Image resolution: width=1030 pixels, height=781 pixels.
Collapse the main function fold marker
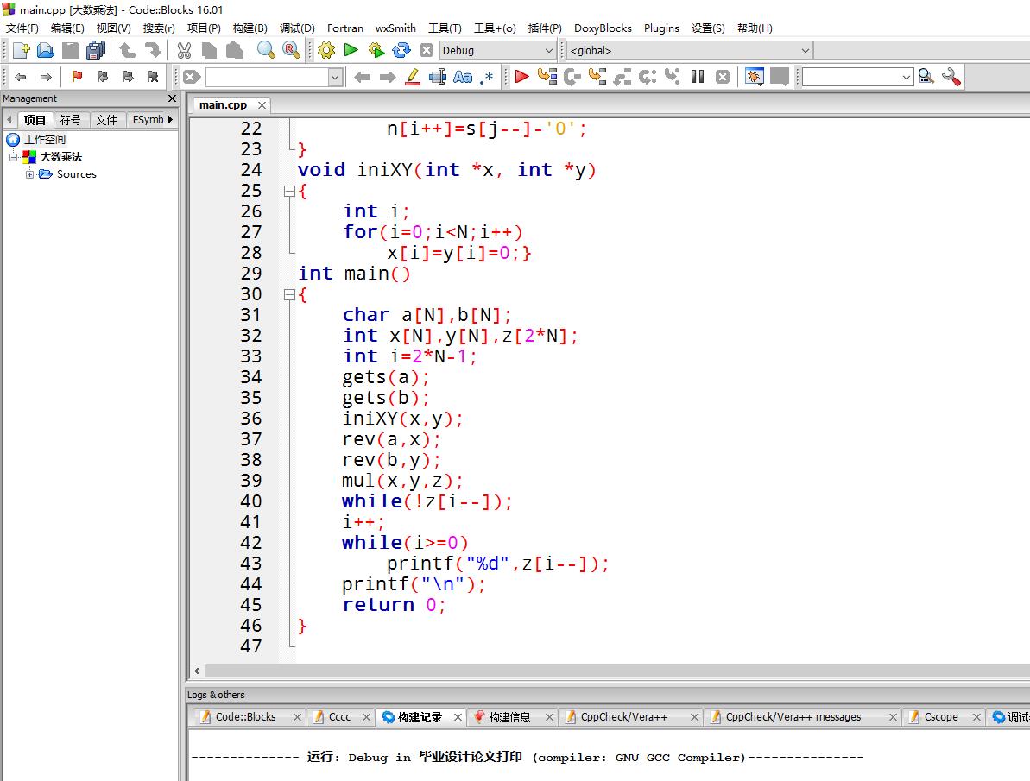289,294
